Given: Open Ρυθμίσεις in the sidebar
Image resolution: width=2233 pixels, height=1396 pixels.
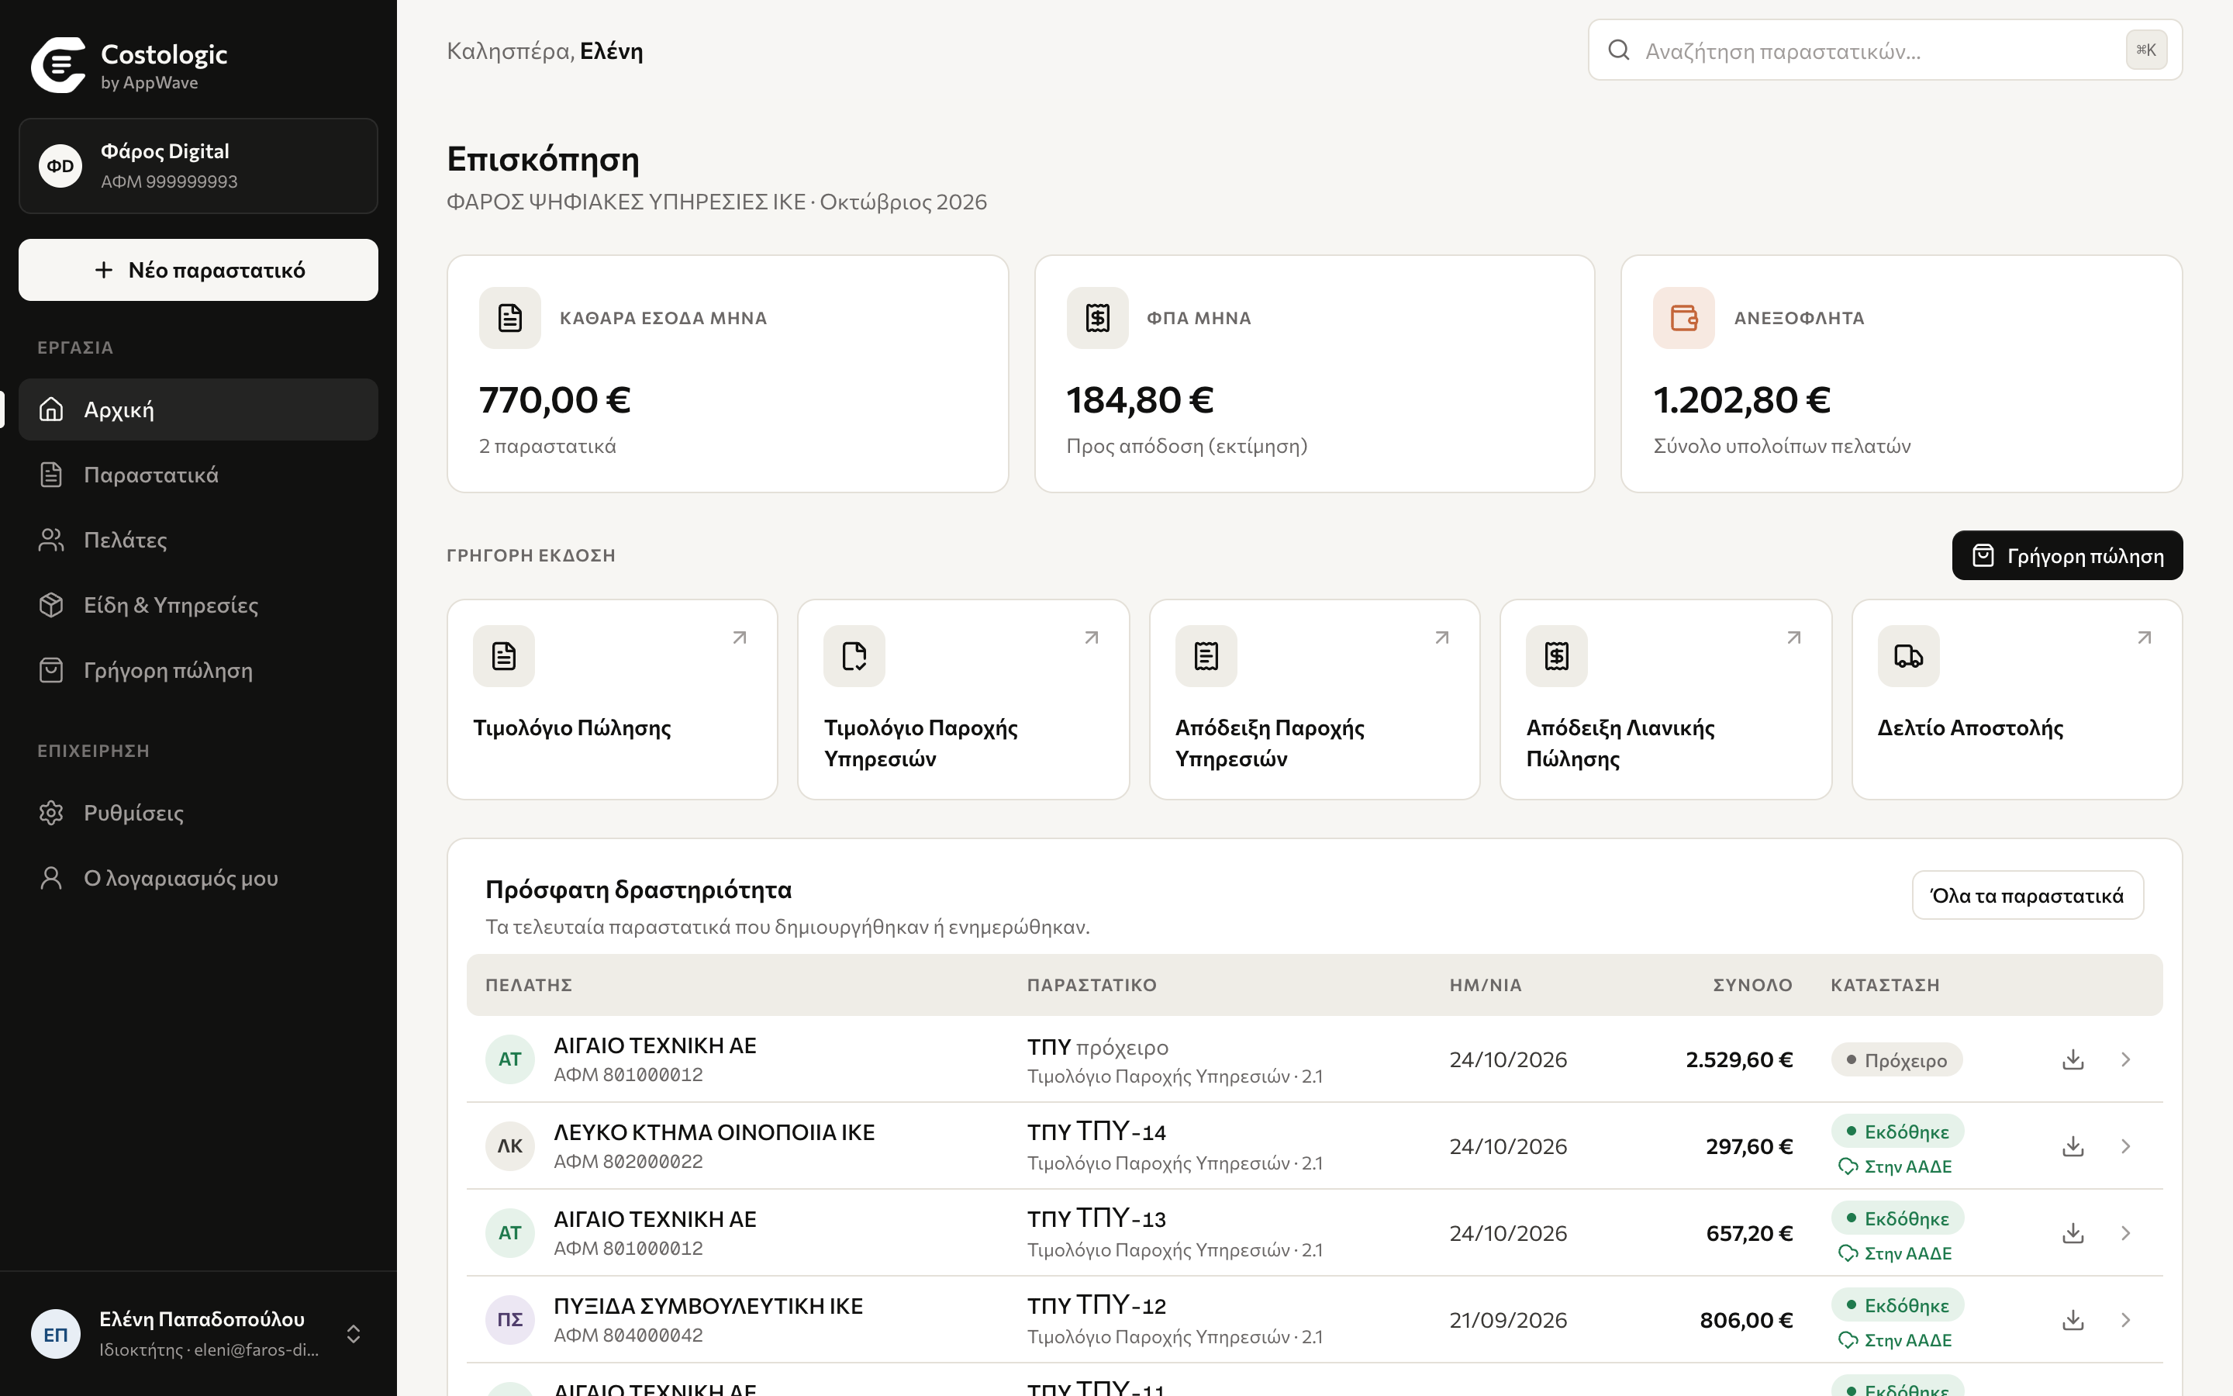Looking at the screenshot, I should pyautogui.click(x=198, y=813).
